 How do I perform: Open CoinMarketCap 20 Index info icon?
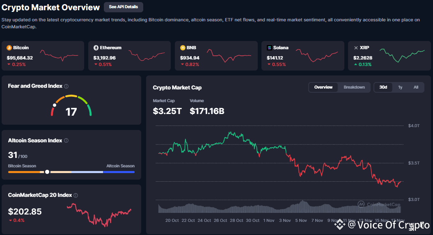click(x=76, y=195)
